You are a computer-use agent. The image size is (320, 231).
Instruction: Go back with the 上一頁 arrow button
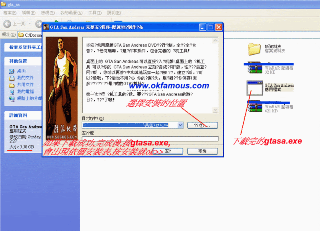(7, 24)
